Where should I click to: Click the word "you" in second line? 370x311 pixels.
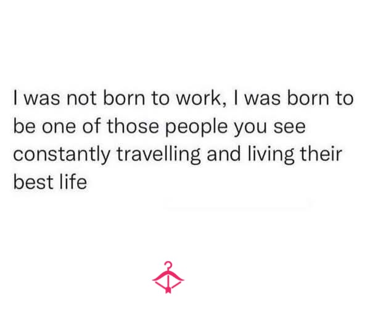point(250,129)
